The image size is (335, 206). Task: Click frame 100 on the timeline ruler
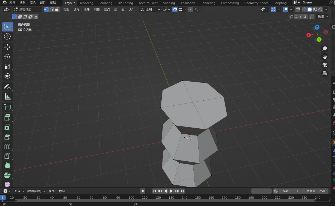(x=131, y=198)
